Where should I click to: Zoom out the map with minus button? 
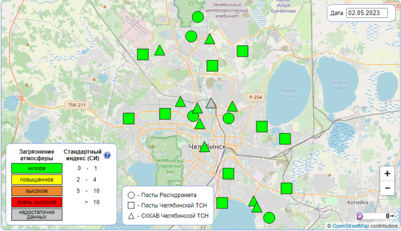click(x=387, y=188)
